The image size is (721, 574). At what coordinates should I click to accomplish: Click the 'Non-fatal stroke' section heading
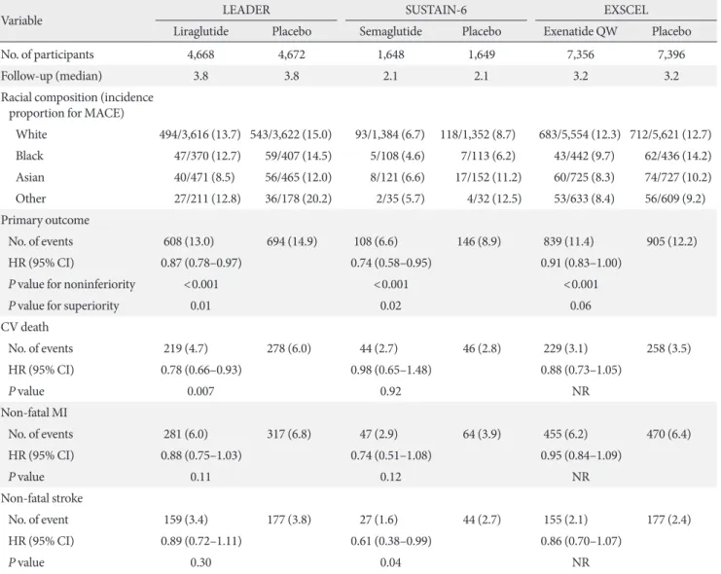pyautogui.click(x=42, y=498)
